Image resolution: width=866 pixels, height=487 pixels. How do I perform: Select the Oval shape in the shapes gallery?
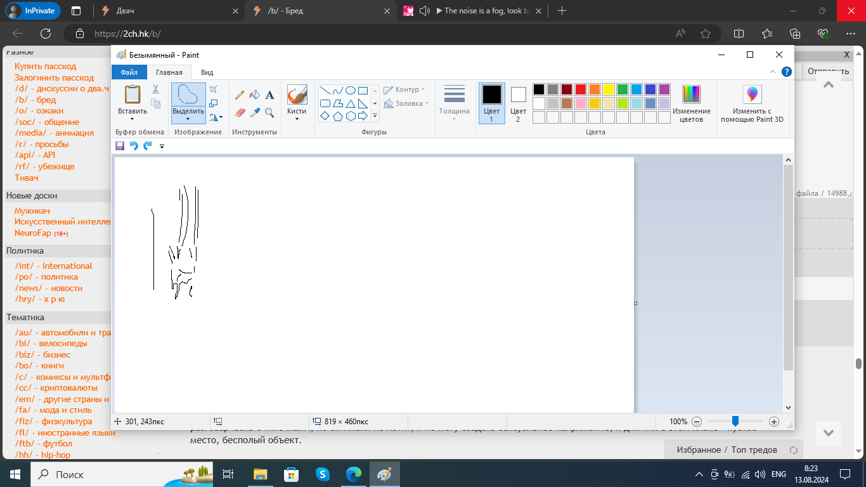pyautogui.click(x=350, y=90)
